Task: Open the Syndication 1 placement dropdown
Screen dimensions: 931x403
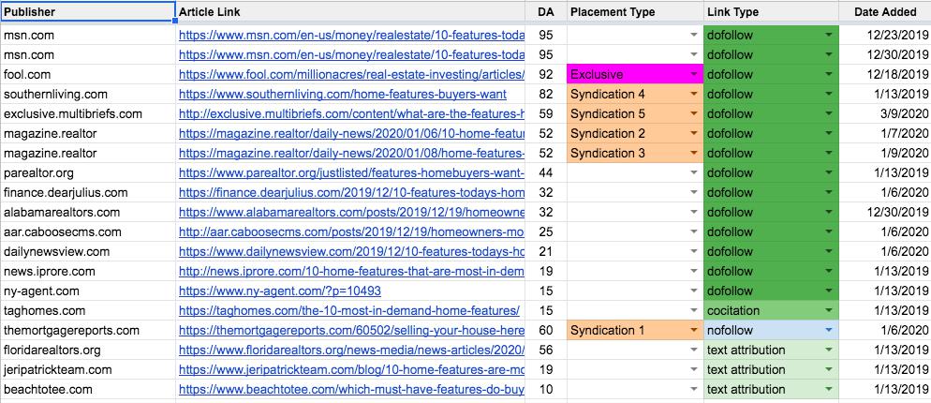Action: coord(694,330)
